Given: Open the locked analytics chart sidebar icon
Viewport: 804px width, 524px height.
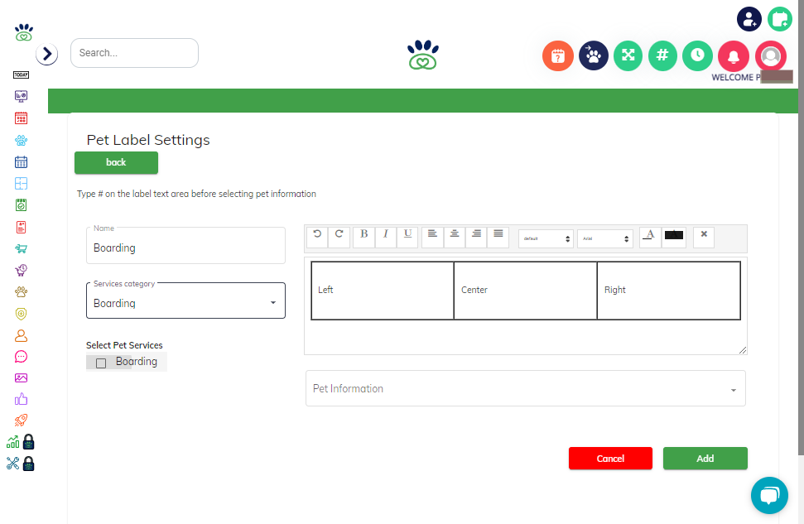Looking at the screenshot, I should [x=21, y=442].
